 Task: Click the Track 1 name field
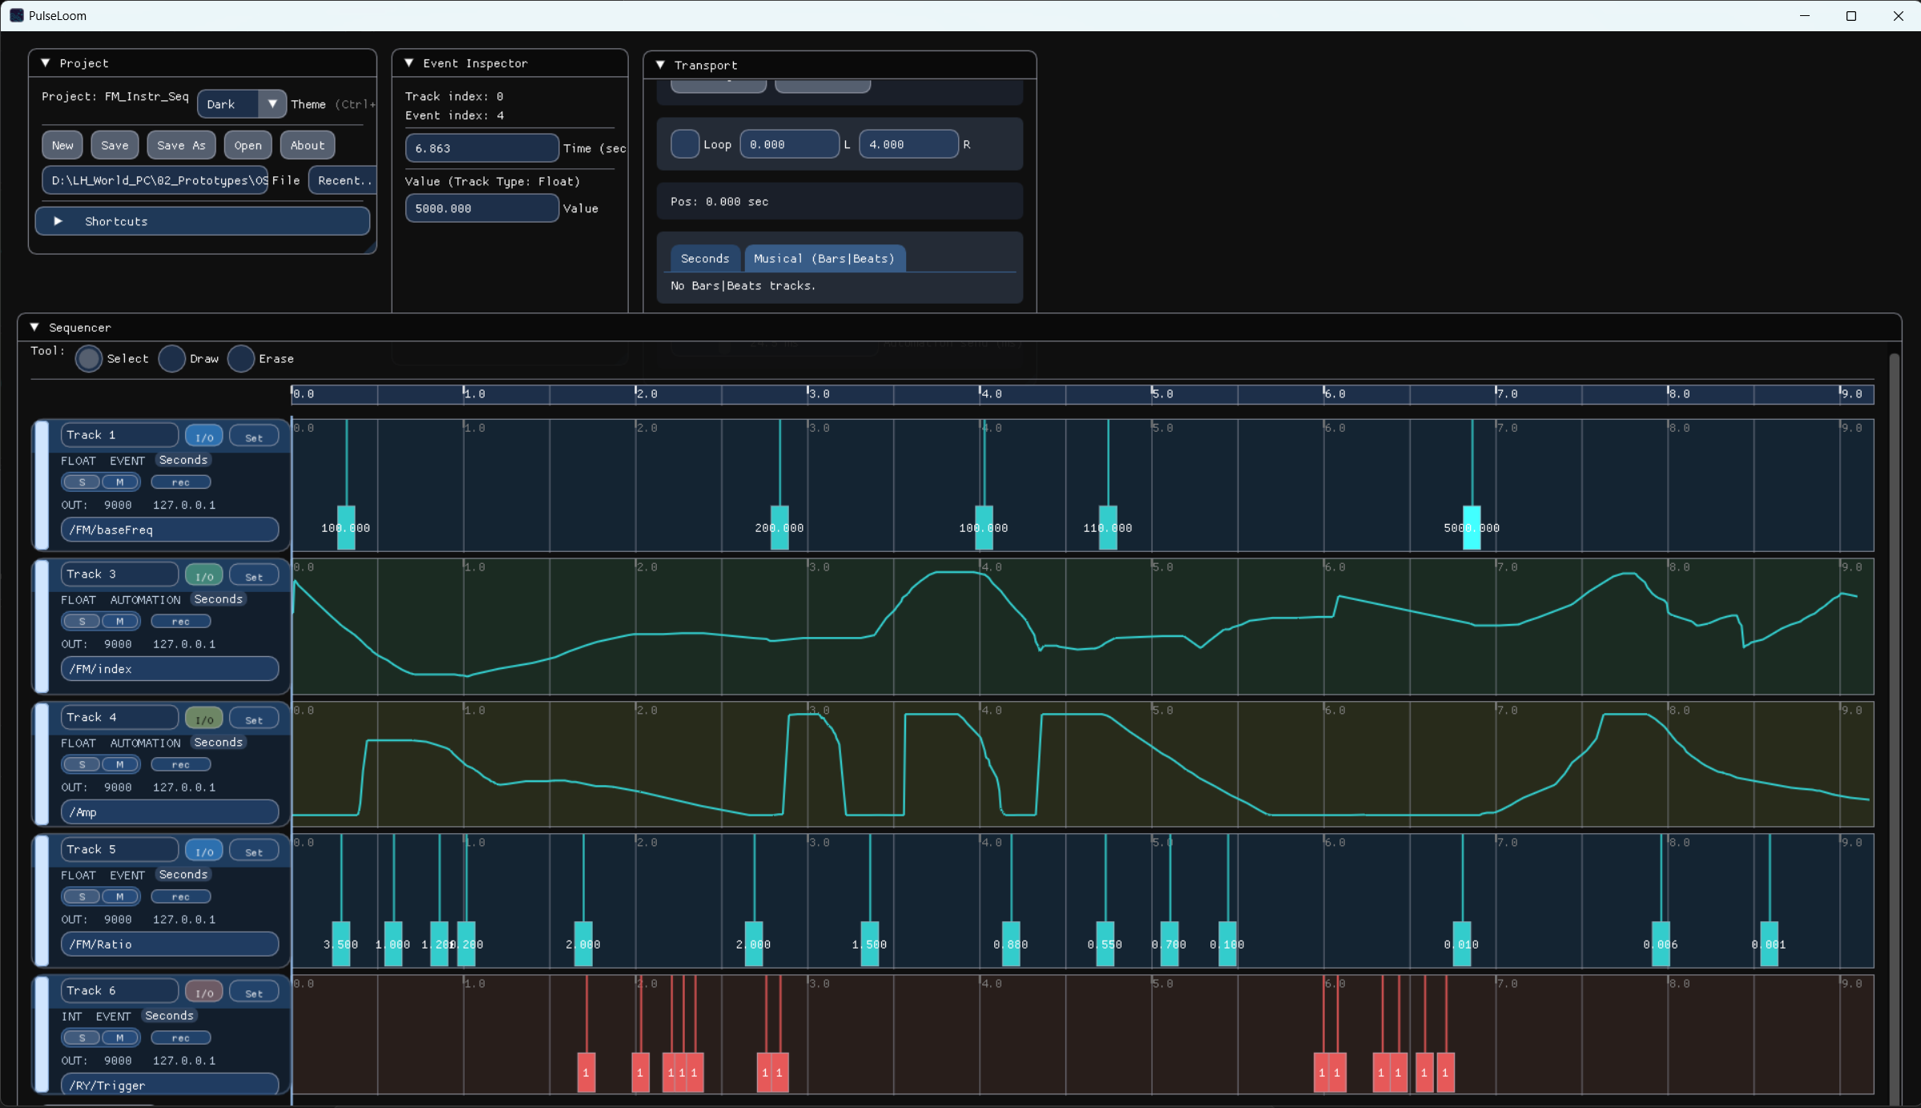pos(119,435)
